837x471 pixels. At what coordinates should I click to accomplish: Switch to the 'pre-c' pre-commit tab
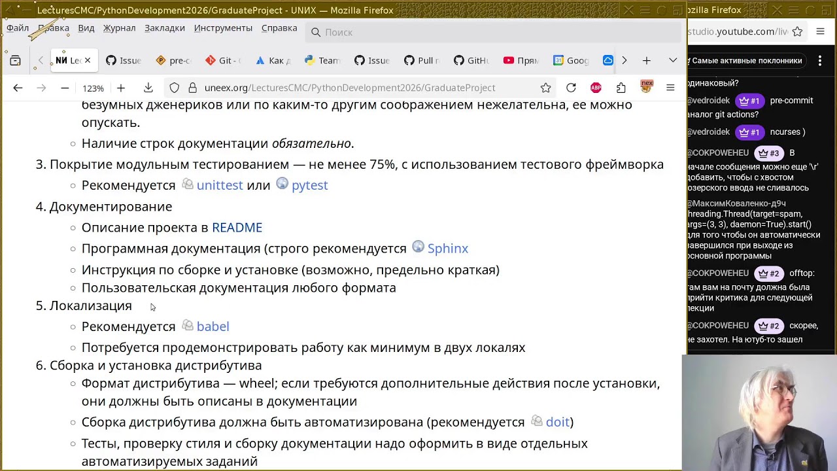tap(173, 60)
